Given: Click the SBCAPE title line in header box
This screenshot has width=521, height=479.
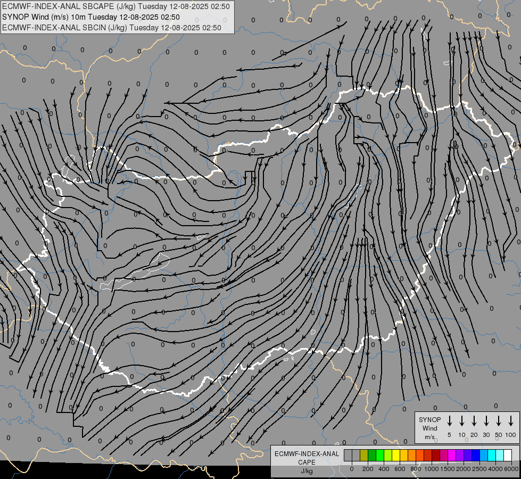Looking at the screenshot, I should [x=115, y=6].
